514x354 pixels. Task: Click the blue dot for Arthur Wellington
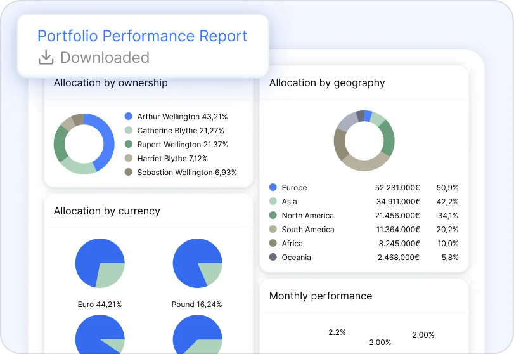(x=129, y=116)
